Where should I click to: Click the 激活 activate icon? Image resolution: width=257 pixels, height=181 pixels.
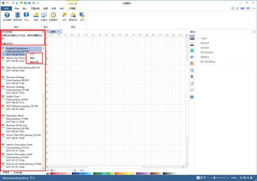pos(36,17)
